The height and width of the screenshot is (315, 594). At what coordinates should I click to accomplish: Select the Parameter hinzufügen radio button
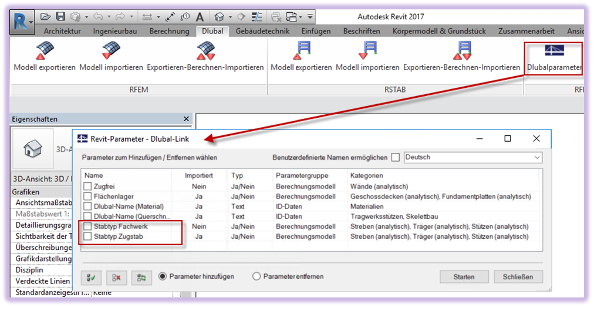[163, 276]
